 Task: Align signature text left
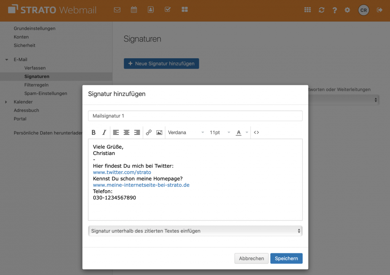coord(116,133)
